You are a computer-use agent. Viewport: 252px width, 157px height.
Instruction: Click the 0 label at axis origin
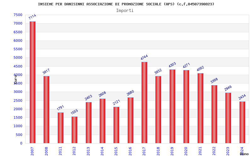[x=21, y=143]
